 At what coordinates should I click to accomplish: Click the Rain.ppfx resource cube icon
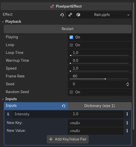[78, 15]
